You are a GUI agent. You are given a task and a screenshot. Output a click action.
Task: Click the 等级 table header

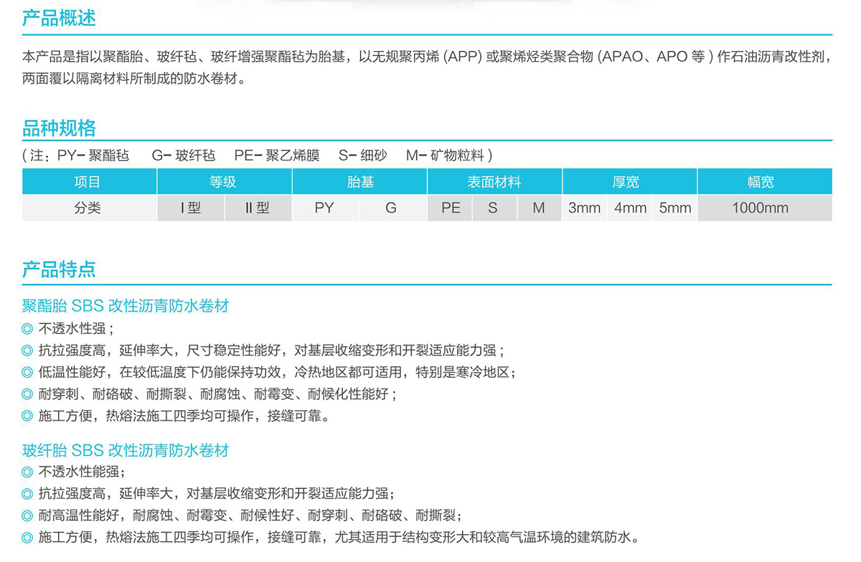224,182
